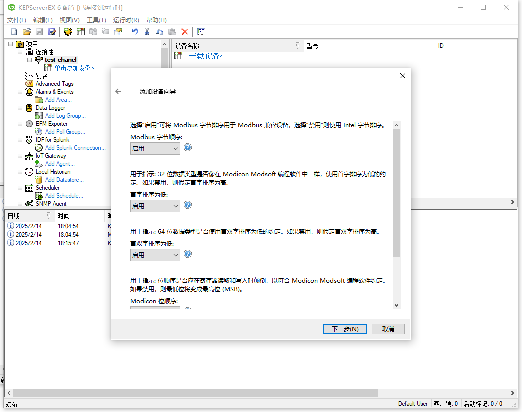522x412 pixels.
Task: Click wizard scrollbar down arrow
Action: (x=396, y=305)
